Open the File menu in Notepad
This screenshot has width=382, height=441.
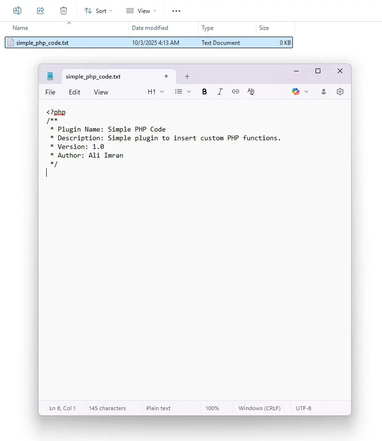coord(50,92)
